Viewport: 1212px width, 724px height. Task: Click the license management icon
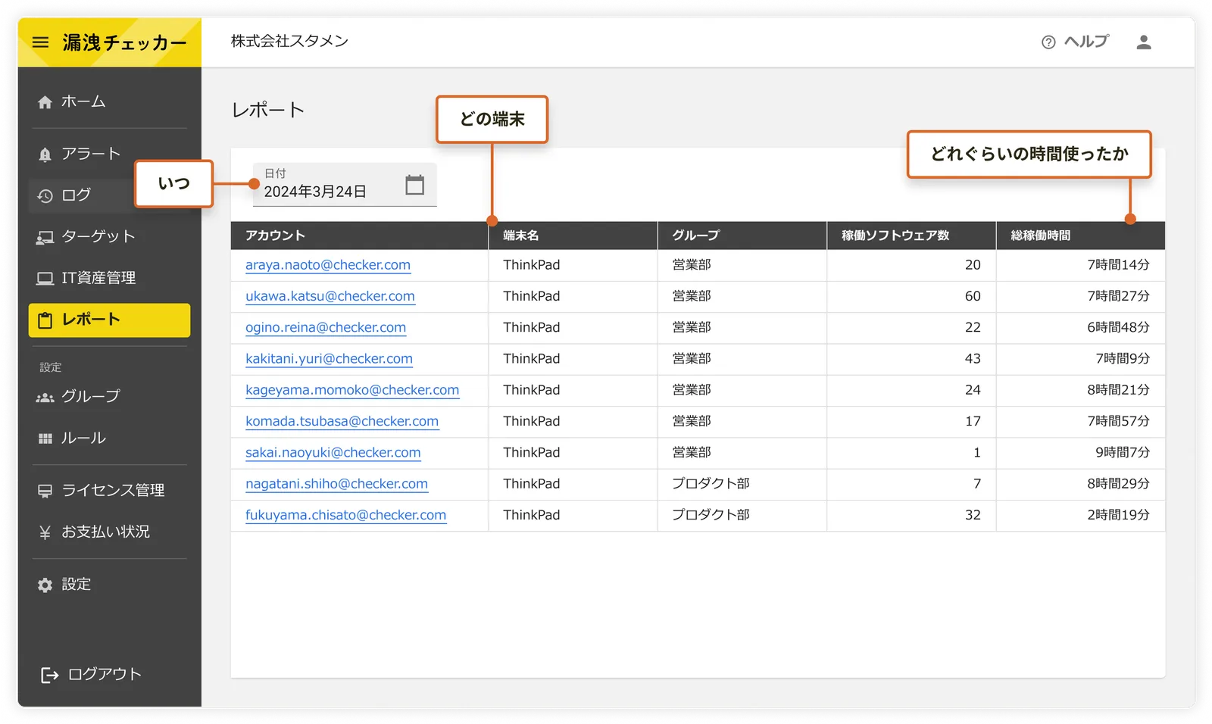point(45,491)
